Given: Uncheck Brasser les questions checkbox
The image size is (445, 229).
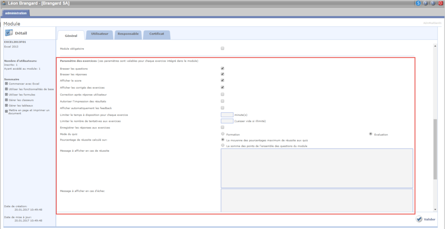Looking at the screenshot, I should tap(222, 68).
